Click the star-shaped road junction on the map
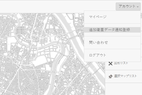142x95 pixels. [x=19, y=68]
